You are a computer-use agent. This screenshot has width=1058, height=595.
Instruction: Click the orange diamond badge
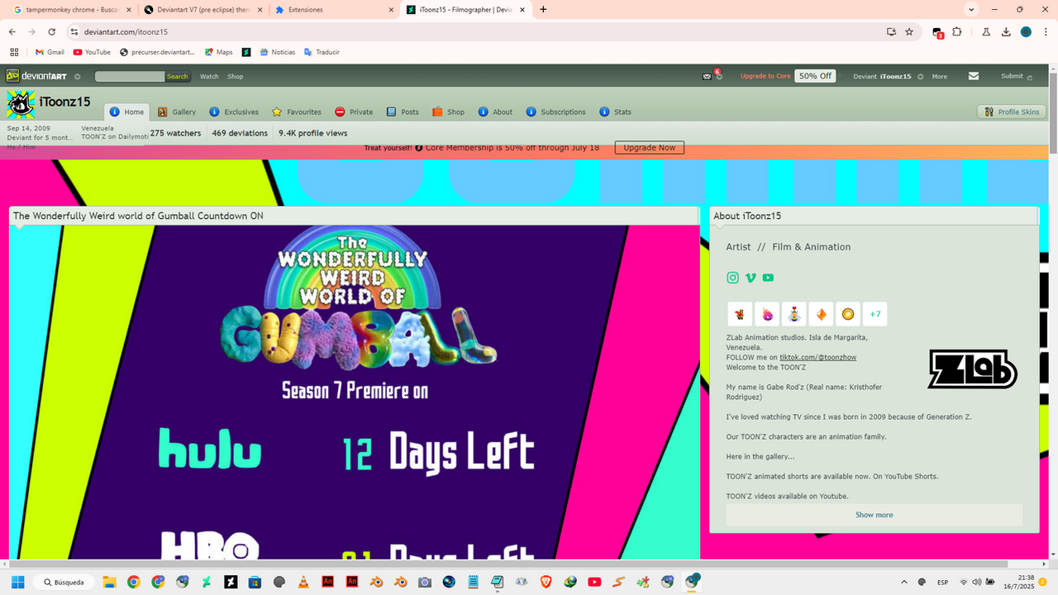(821, 314)
